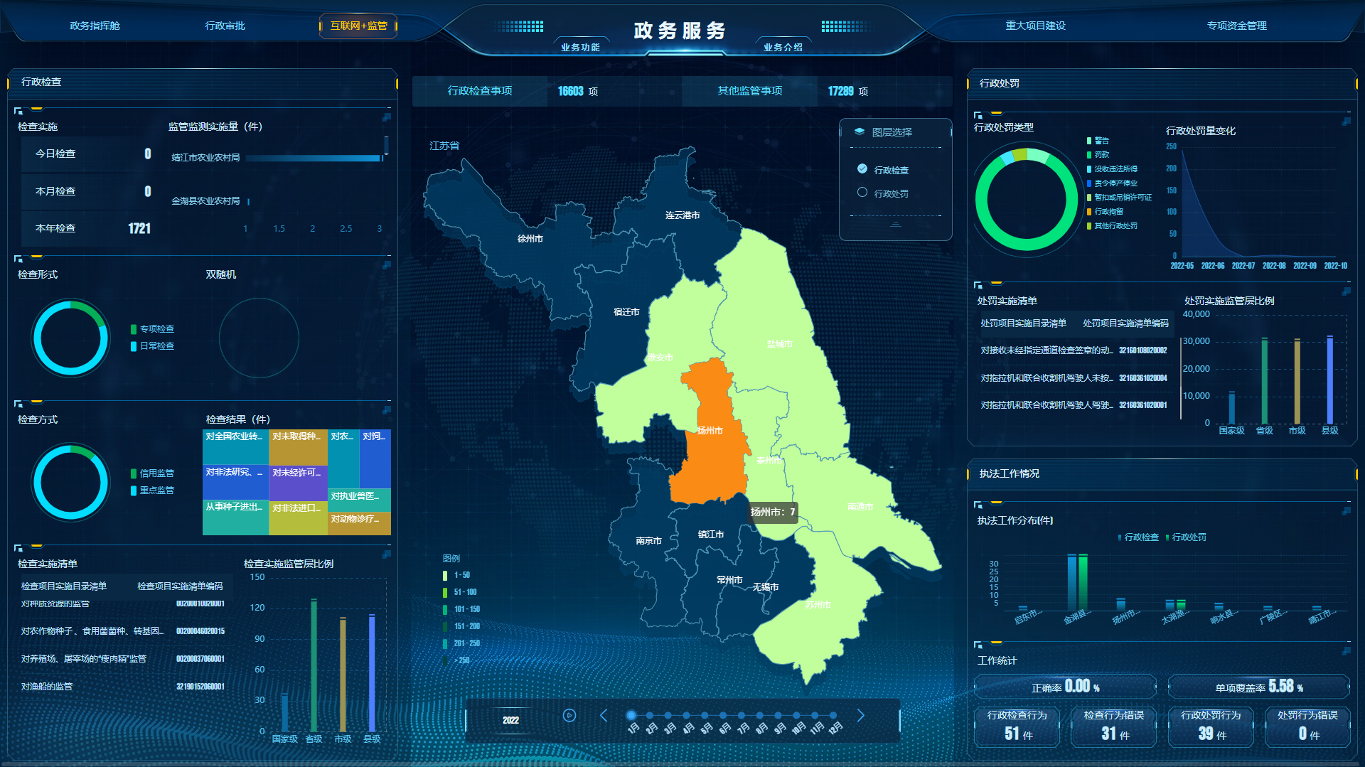Toggle 警告 legend swatch in penalty types

(x=1089, y=141)
